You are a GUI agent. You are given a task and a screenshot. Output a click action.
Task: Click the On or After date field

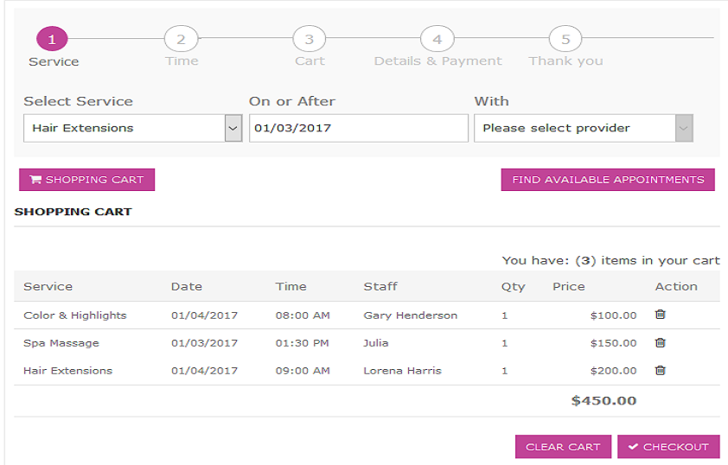point(359,128)
